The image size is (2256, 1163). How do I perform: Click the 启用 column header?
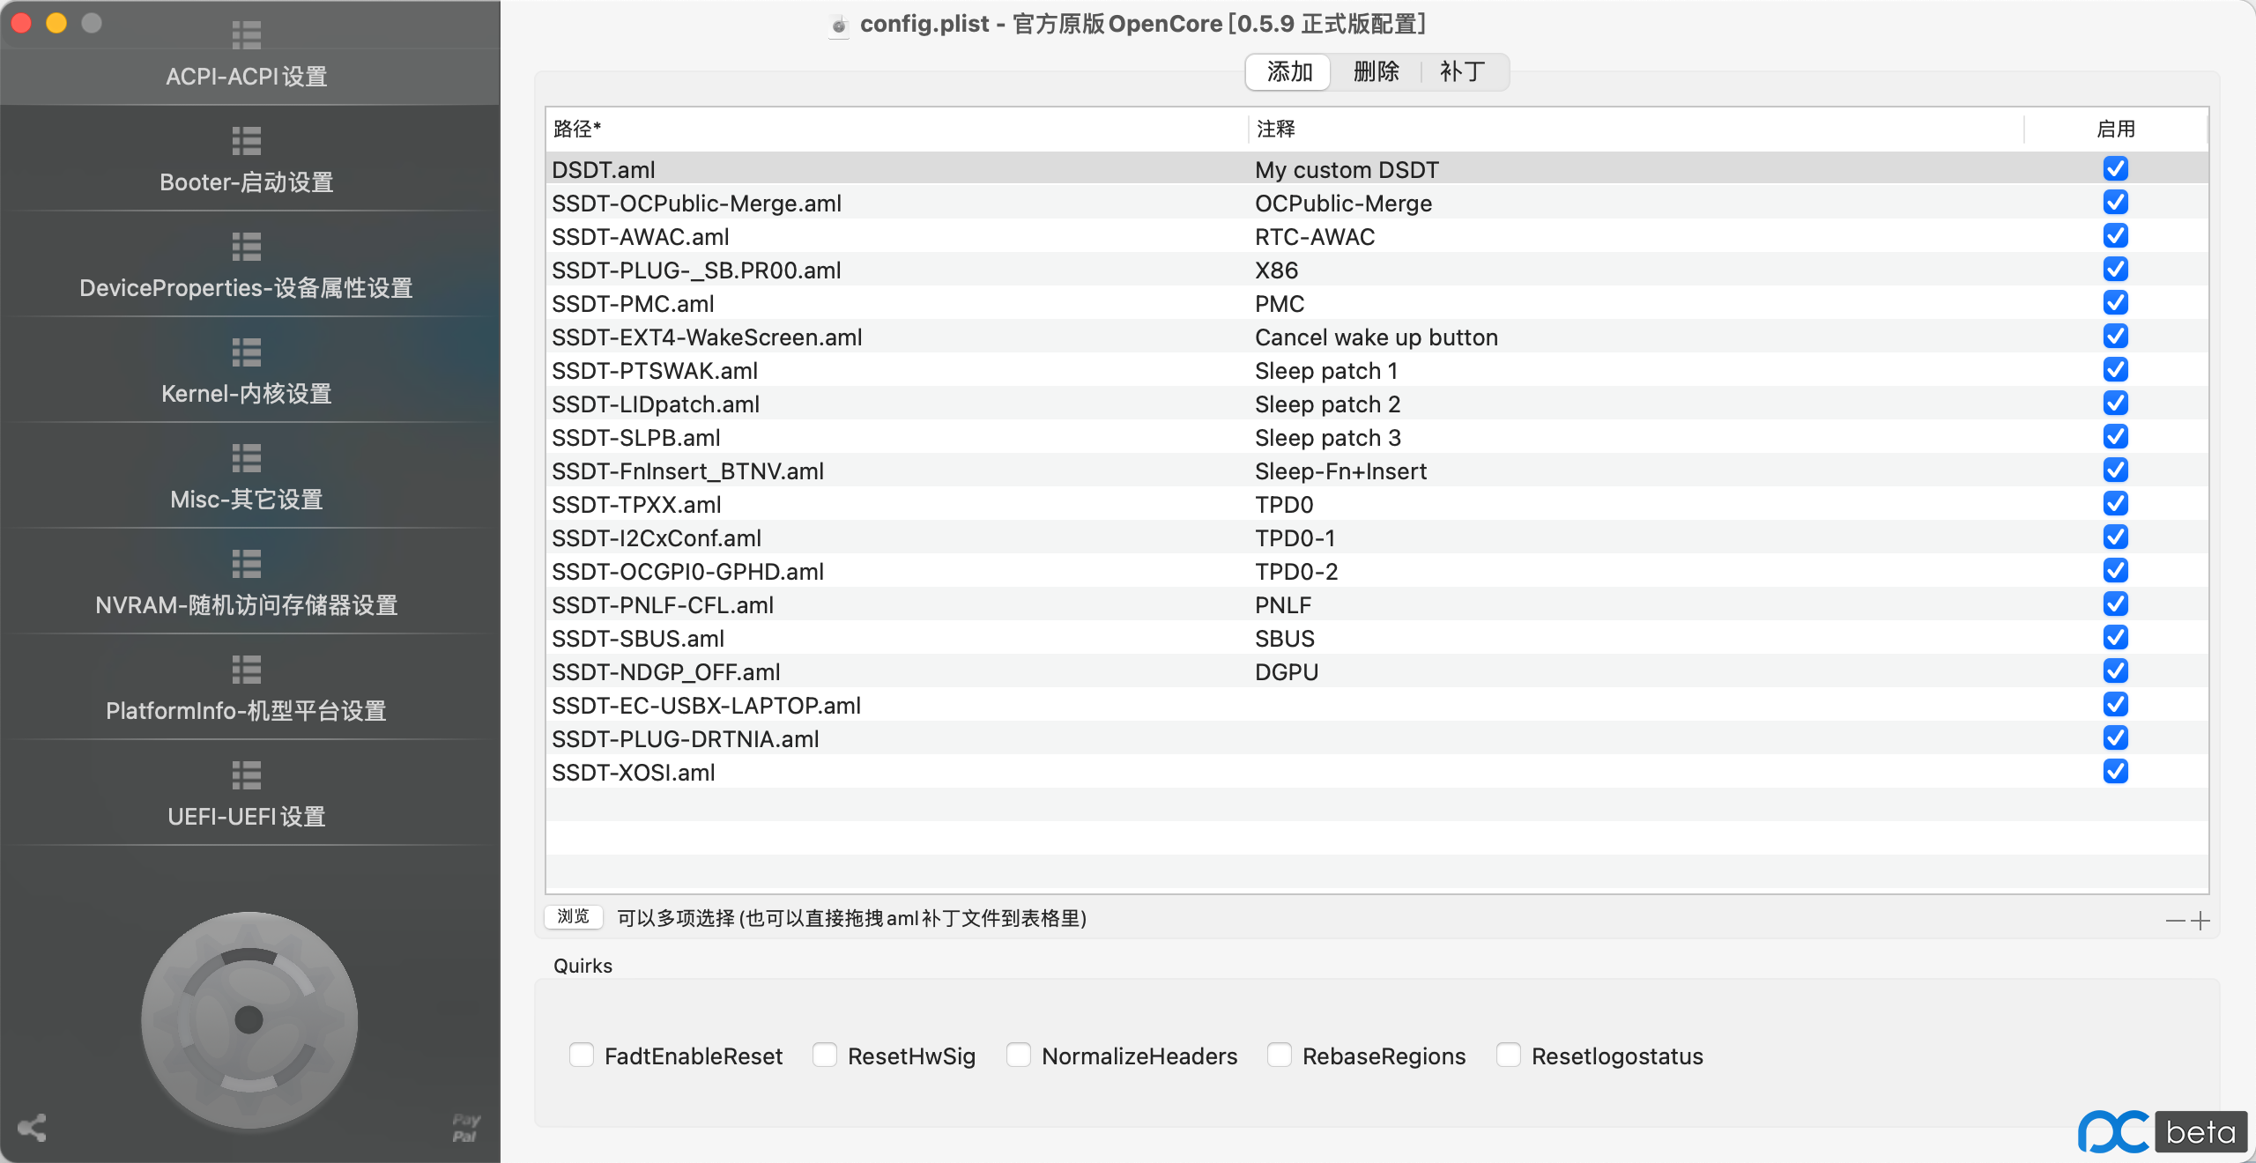click(x=2115, y=129)
